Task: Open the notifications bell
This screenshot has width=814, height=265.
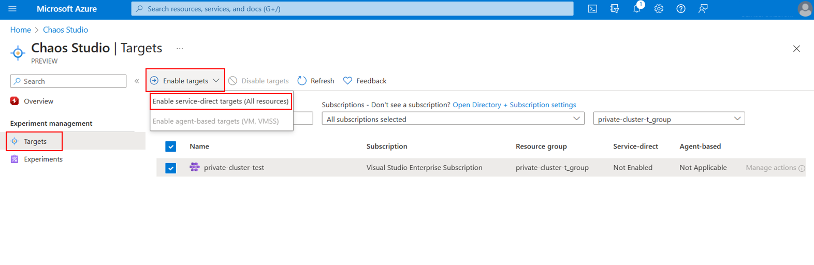Action: tap(637, 9)
